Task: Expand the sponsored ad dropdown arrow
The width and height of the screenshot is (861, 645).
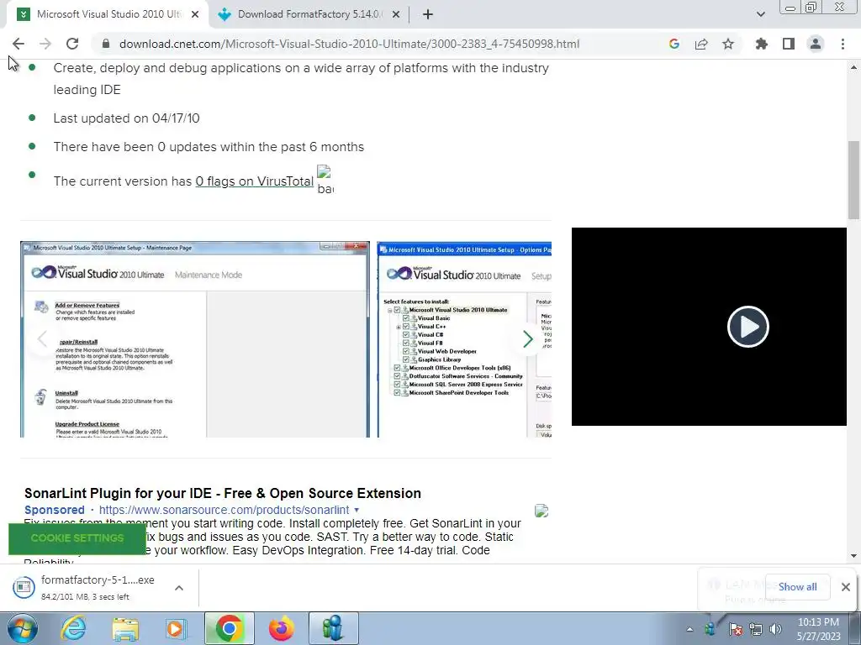Action: pos(357,510)
